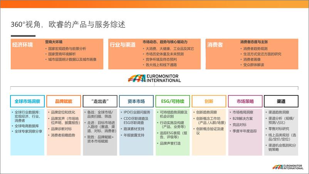
Task: Click the '季度半年度追踪' bullet
Action: (245, 131)
